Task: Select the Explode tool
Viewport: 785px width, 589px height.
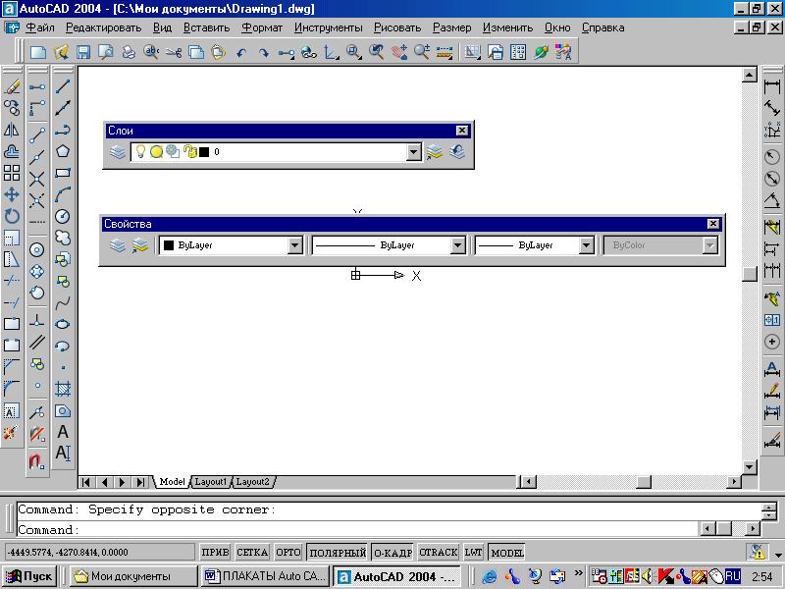Action: (x=12, y=432)
